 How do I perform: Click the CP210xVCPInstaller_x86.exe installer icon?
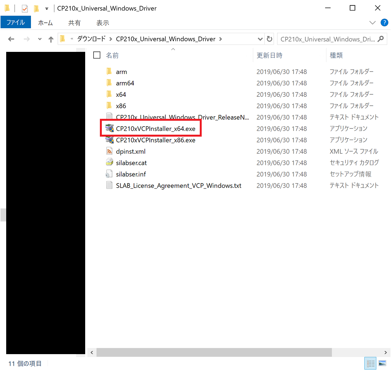109,140
